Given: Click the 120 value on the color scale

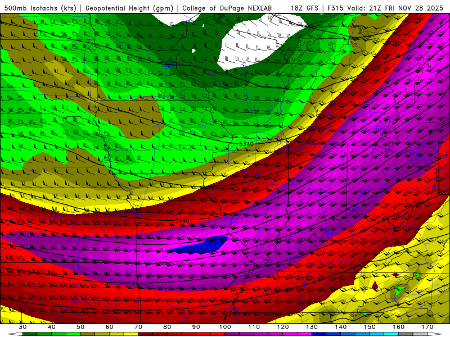Looking at the screenshot, I should coord(283,327).
